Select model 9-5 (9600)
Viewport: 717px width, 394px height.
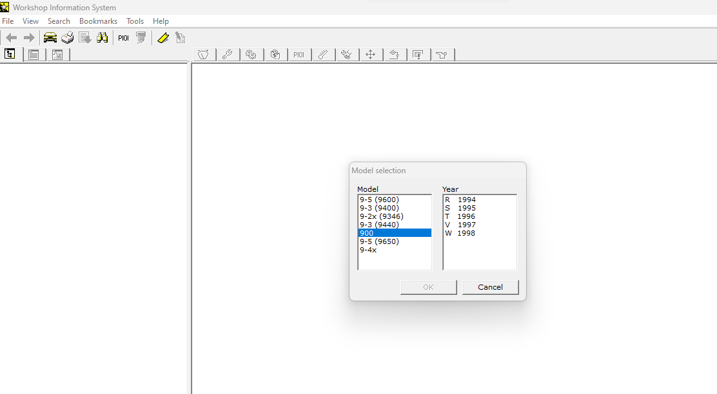tap(379, 200)
